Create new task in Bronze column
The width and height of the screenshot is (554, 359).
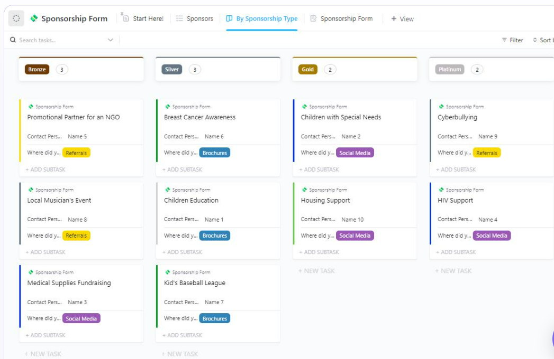pos(43,354)
